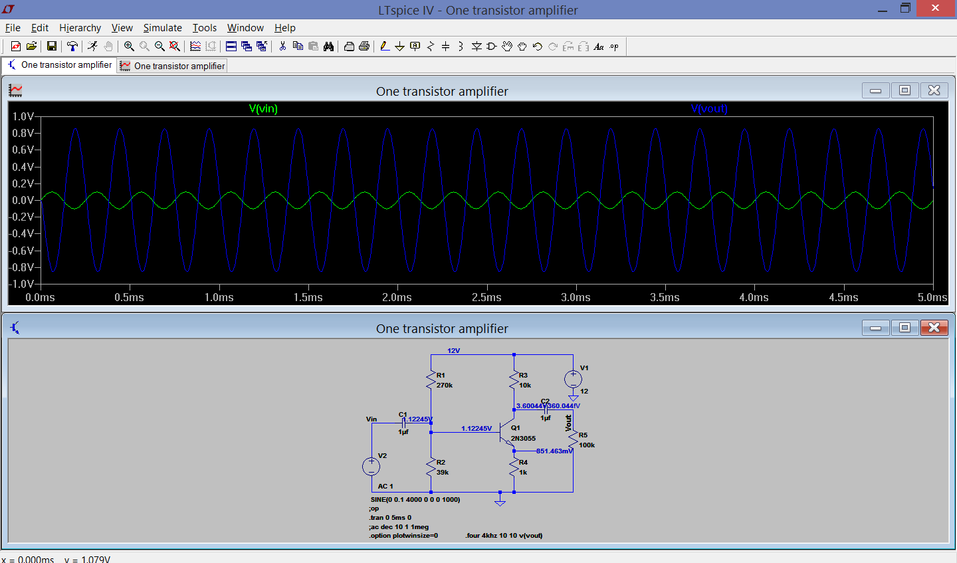This screenshot has height=563, width=957.
Task: Click the V(vin) trace label
Action: [x=263, y=109]
